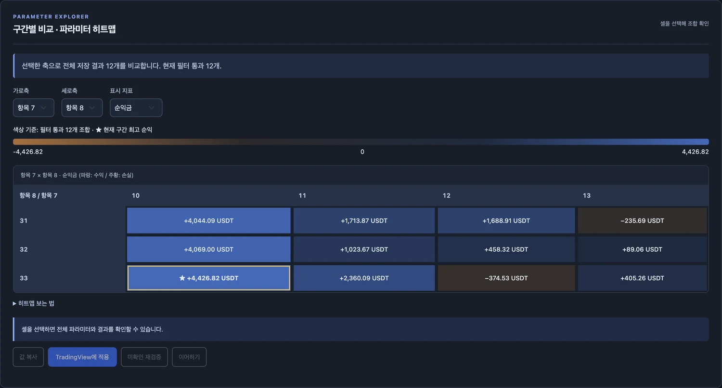Click the 색상 기준 legend description text
The height and width of the screenshot is (388, 722).
(x=83, y=129)
